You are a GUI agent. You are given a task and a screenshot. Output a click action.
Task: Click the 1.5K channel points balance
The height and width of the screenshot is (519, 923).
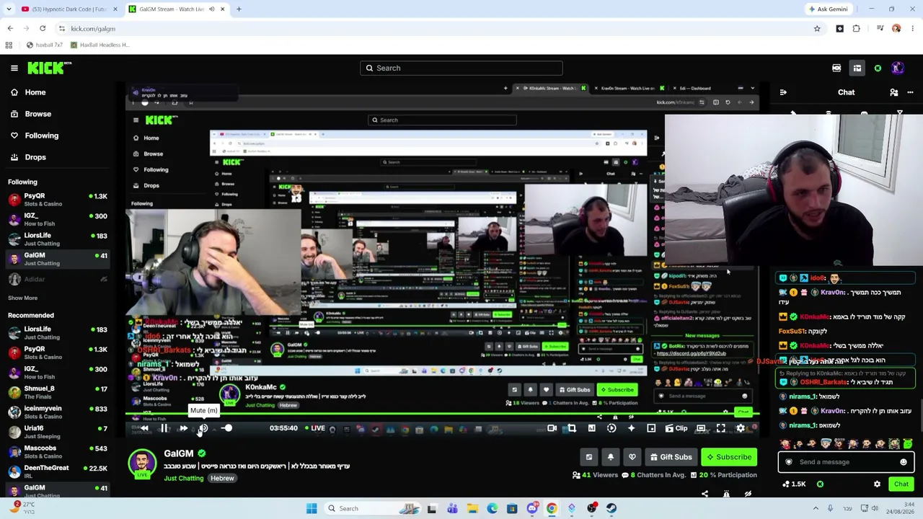(x=794, y=484)
